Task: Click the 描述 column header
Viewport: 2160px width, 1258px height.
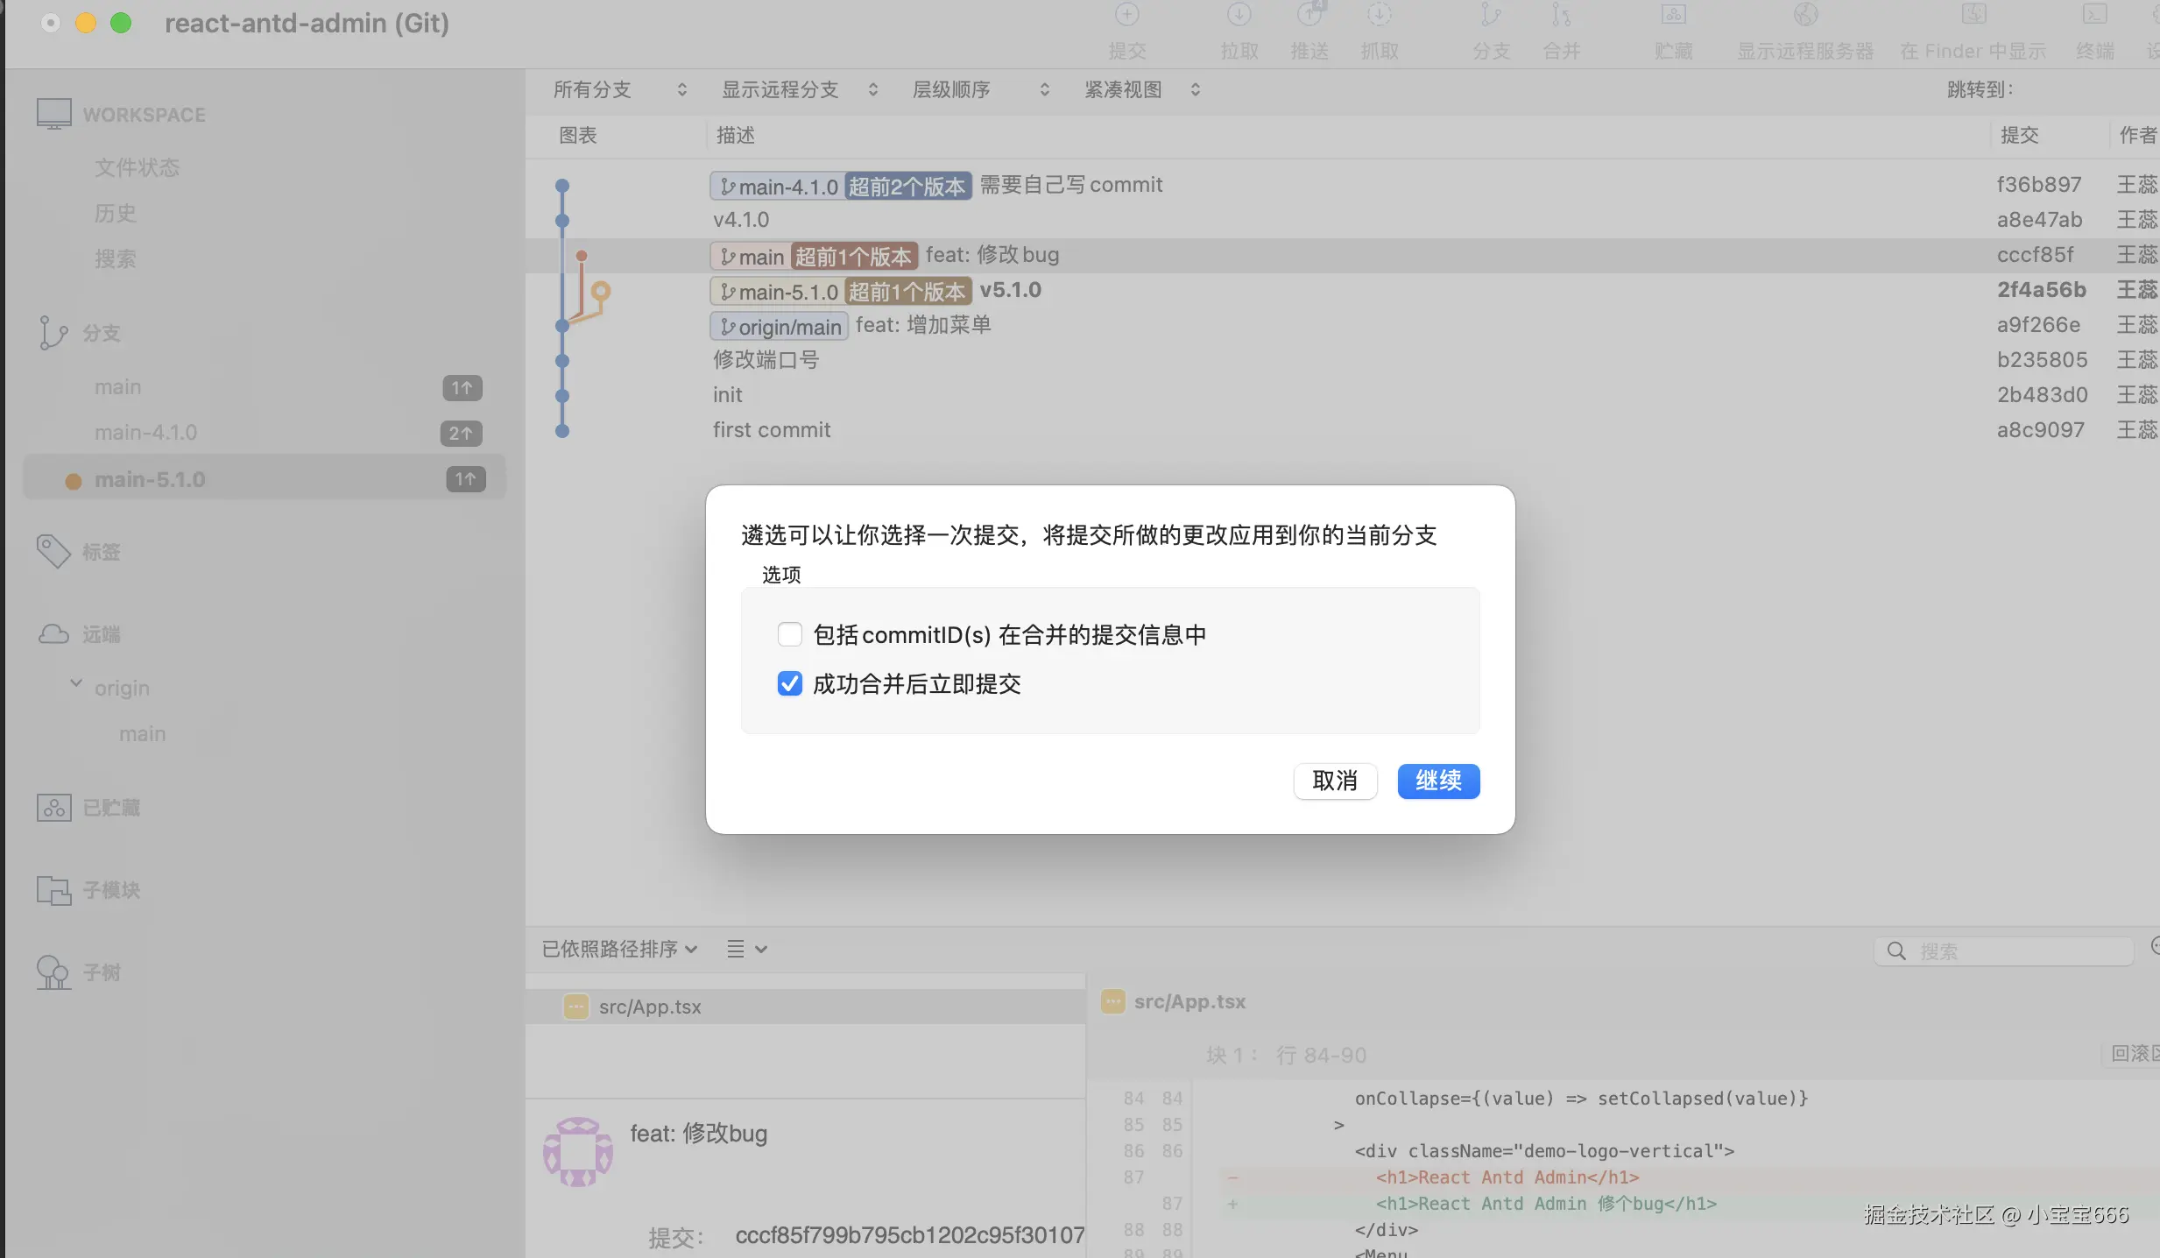Action: (735, 135)
